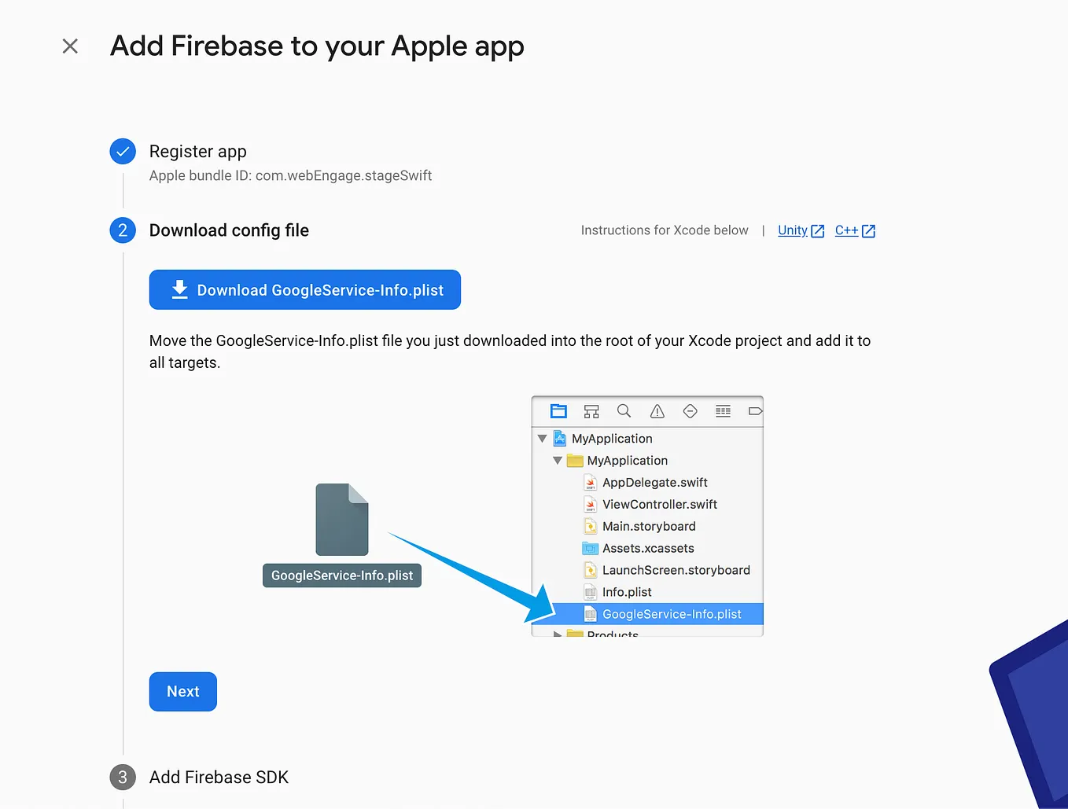Open the Xcode issue navigator warning icon
This screenshot has height=809, width=1068.
tap(657, 411)
